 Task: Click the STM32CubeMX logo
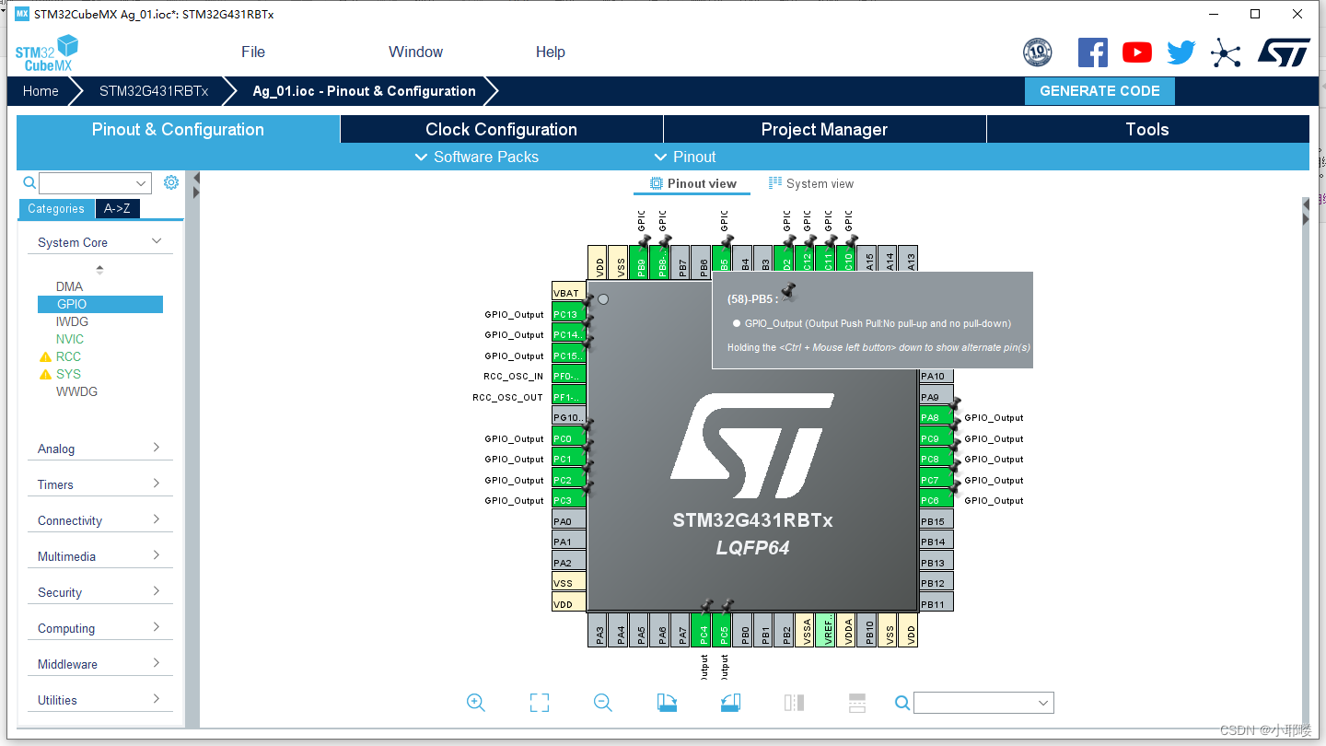tap(46, 52)
